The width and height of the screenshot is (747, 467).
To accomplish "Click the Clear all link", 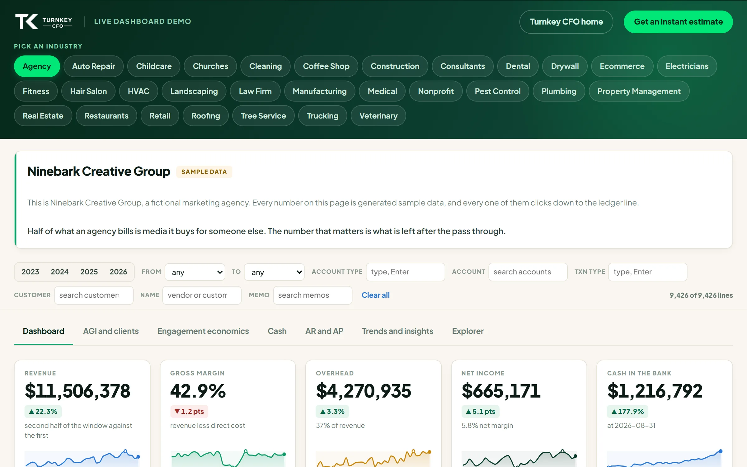I will 375,295.
